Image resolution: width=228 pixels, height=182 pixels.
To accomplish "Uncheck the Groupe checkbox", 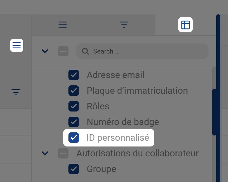I will pos(73,169).
